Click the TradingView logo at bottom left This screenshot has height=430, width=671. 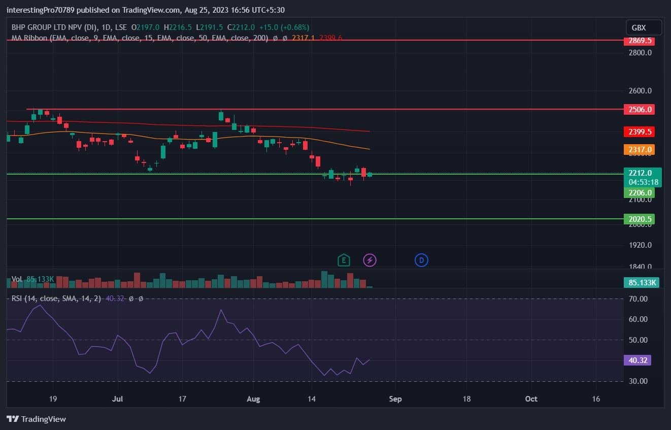pyautogui.click(x=36, y=419)
